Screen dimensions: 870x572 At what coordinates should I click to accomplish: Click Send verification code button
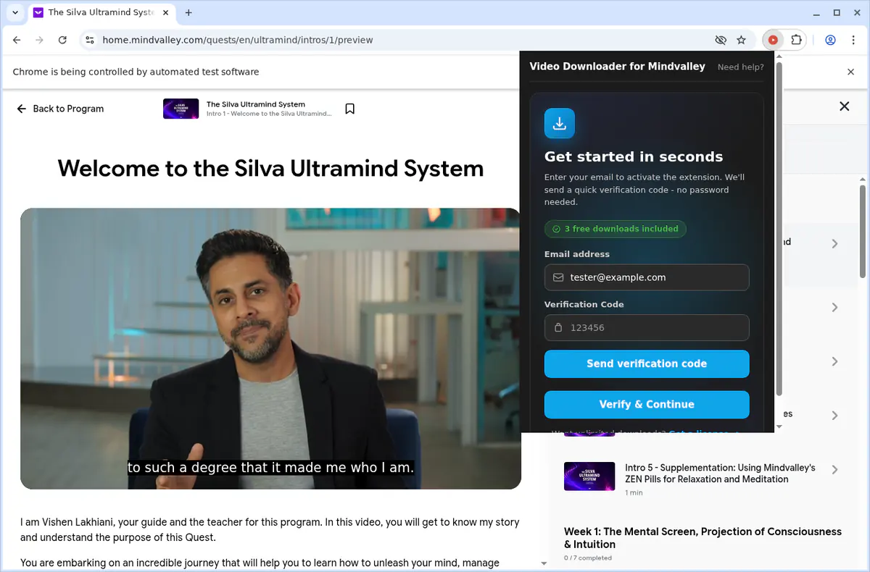pyautogui.click(x=647, y=363)
